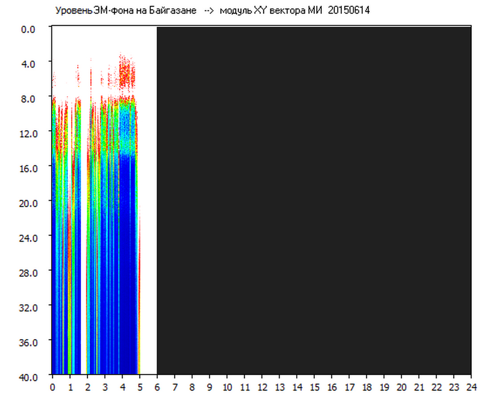Click the x-axis hour label '22'
Image resolution: width=488 pixels, height=400 pixels.
pyautogui.click(x=437, y=387)
